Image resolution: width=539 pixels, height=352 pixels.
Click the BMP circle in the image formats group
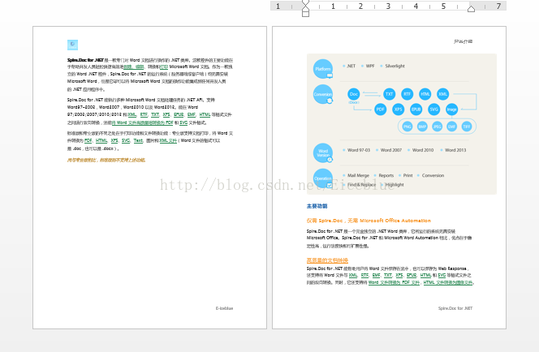click(x=422, y=127)
